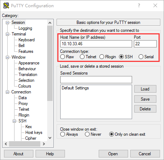Open the Appearance category
This screenshot has width=164, height=160.
(29, 63)
